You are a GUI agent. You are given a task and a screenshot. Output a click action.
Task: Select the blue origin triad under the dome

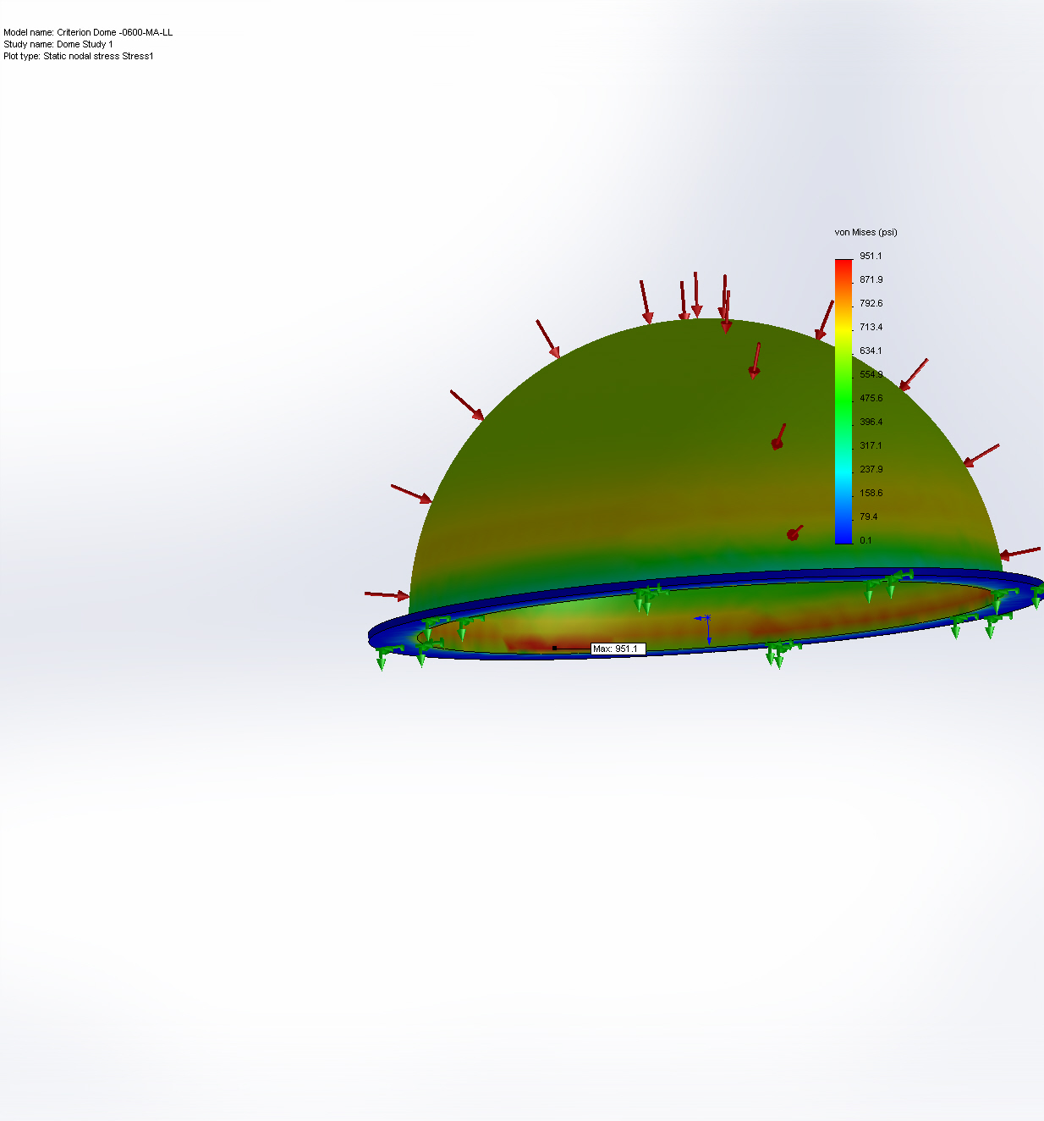coord(705,628)
